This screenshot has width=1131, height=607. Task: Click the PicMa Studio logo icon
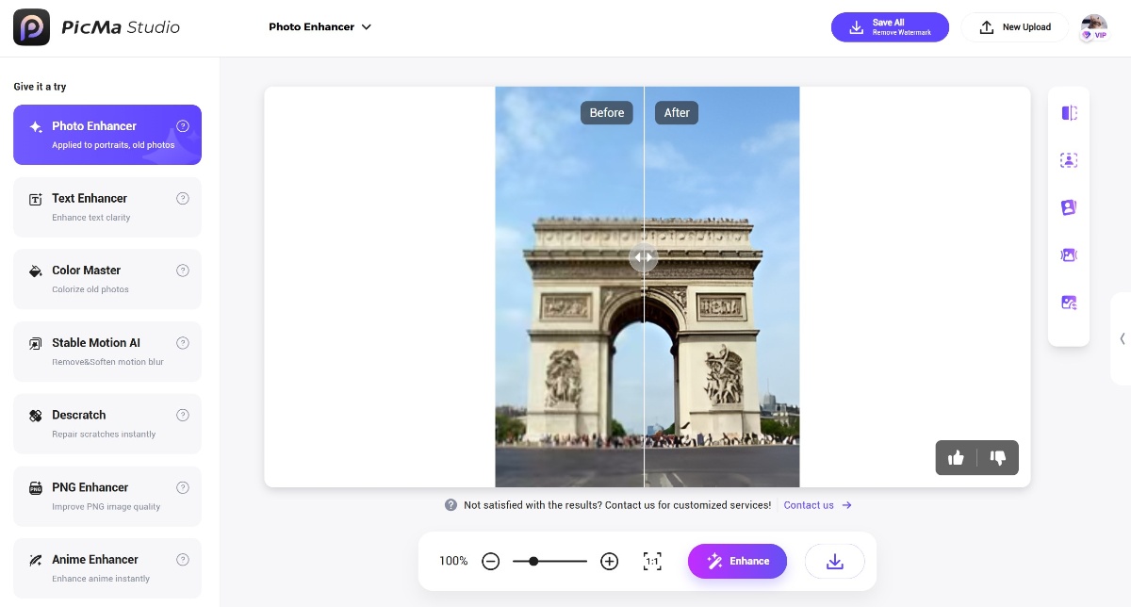tap(31, 27)
